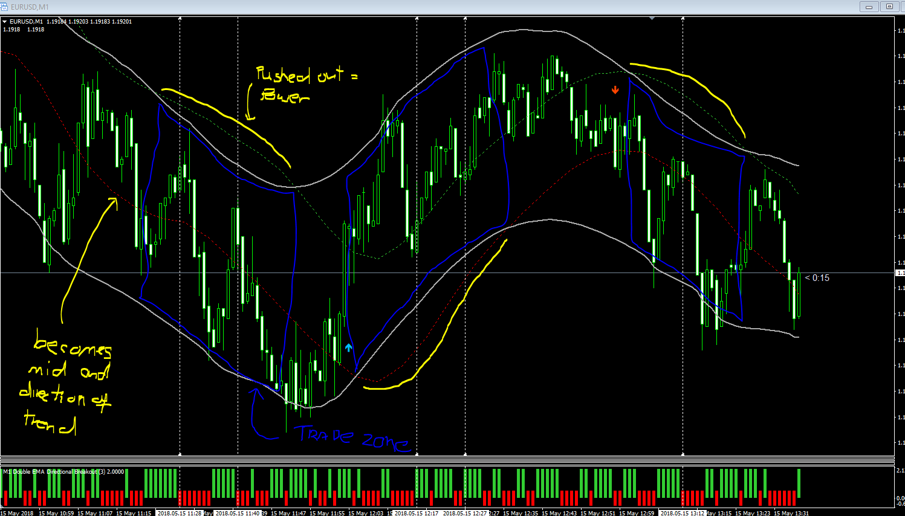The height and width of the screenshot is (516, 905).
Task: Select the vertical line labeled 2018.05.15 11:40
Action: tap(238, 236)
